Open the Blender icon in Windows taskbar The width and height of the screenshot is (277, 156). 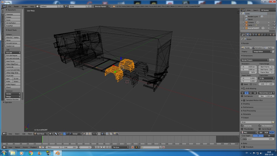(57, 153)
